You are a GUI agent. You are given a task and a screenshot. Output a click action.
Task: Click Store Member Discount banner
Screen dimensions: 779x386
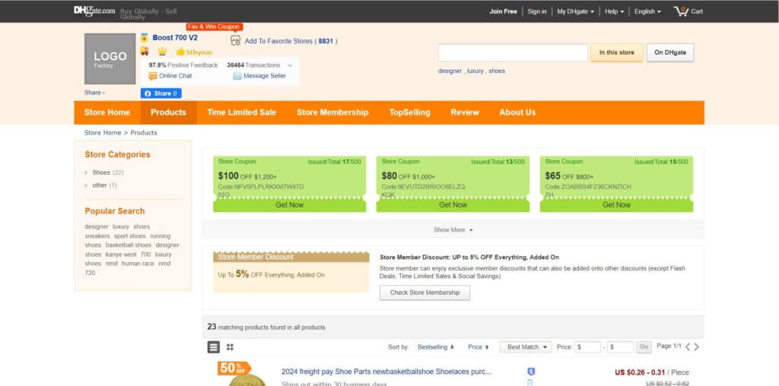point(291,272)
